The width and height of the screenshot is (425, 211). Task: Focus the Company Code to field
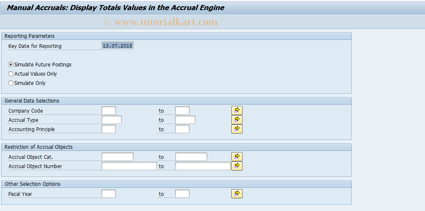point(182,111)
